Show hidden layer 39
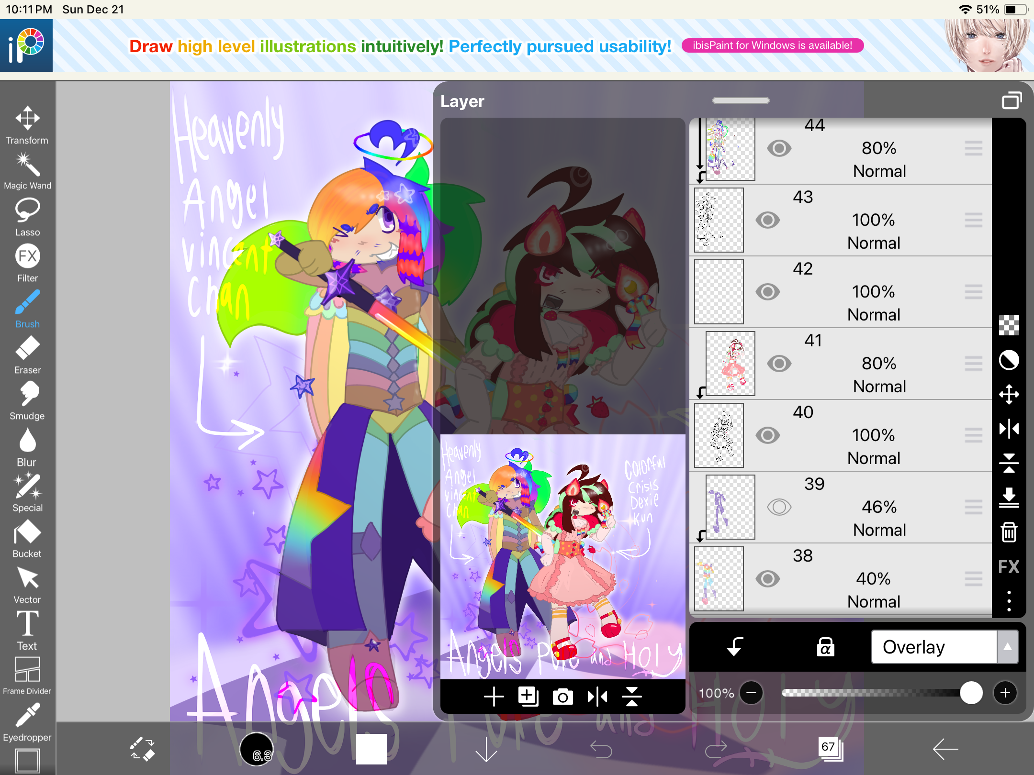 pos(779,507)
